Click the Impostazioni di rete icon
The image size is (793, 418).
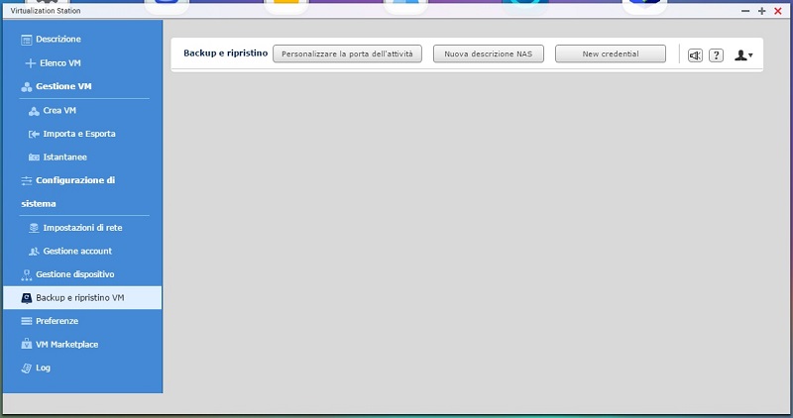tap(34, 228)
